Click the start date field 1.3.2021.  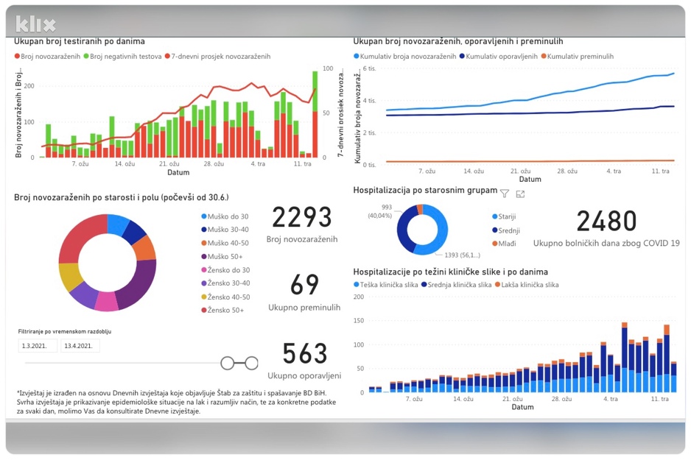click(38, 345)
